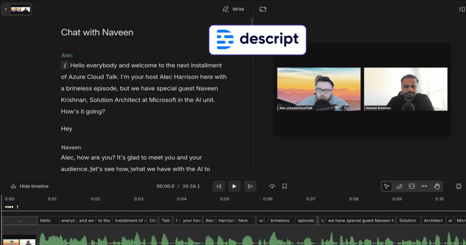Select the arrow selection tool
This screenshot has width=466, height=245.
coord(386,186)
